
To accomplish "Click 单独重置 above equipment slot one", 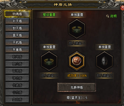I will [77, 15].
